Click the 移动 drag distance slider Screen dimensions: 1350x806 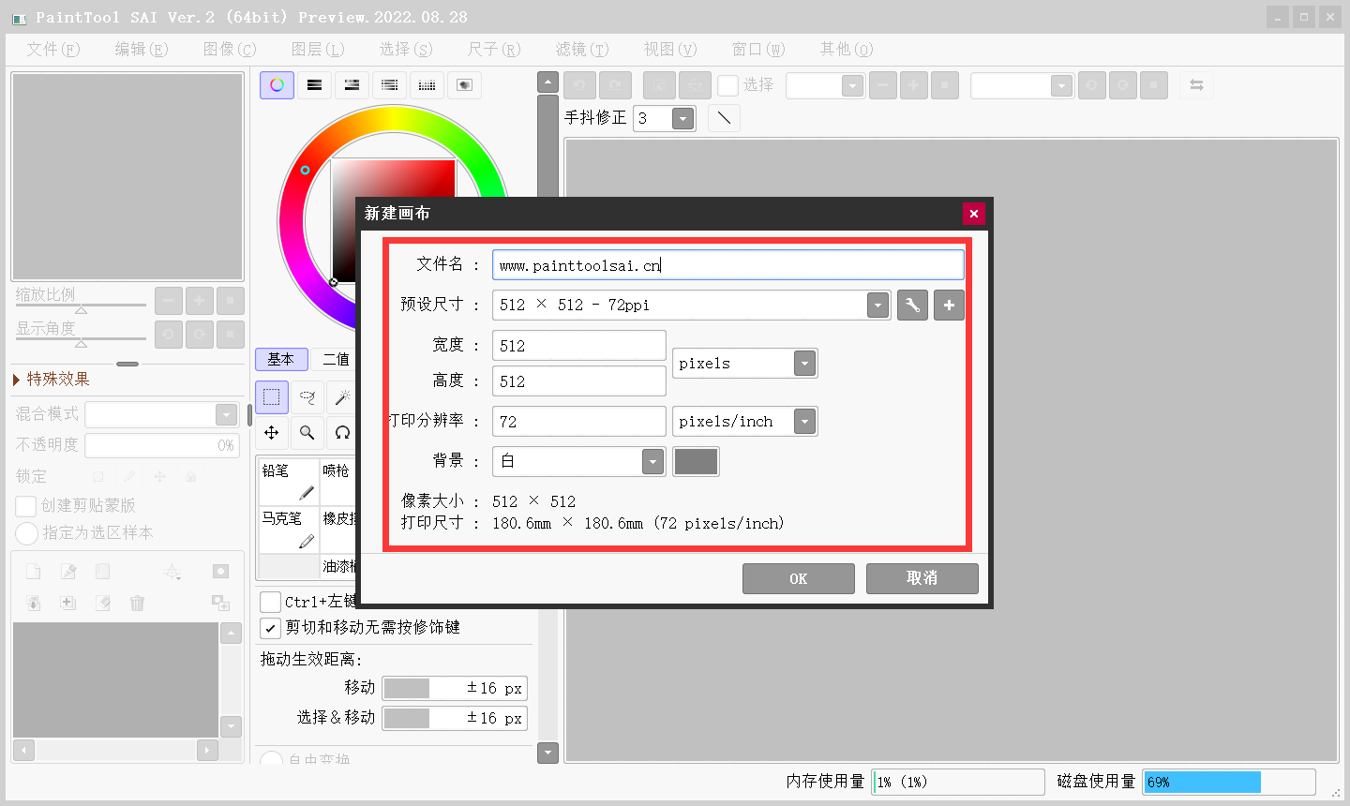click(455, 688)
